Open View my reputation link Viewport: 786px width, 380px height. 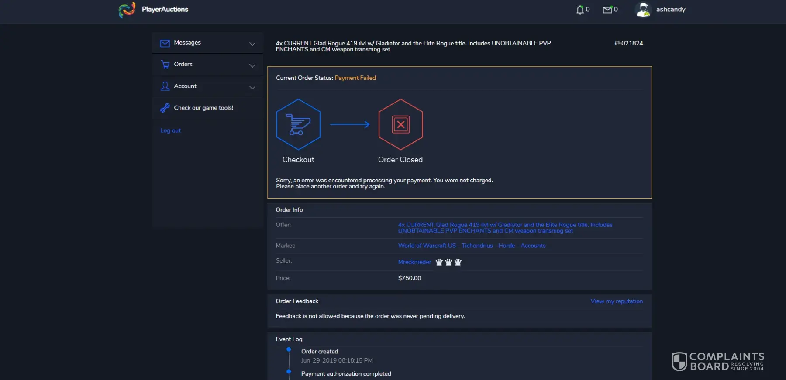[616, 301]
